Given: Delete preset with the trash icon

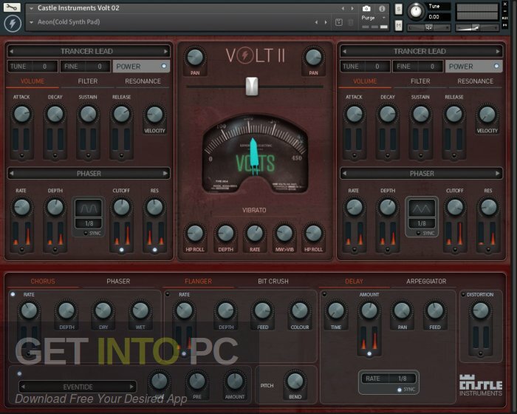Looking at the screenshot, I should pyautogui.click(x=351, y=22).
